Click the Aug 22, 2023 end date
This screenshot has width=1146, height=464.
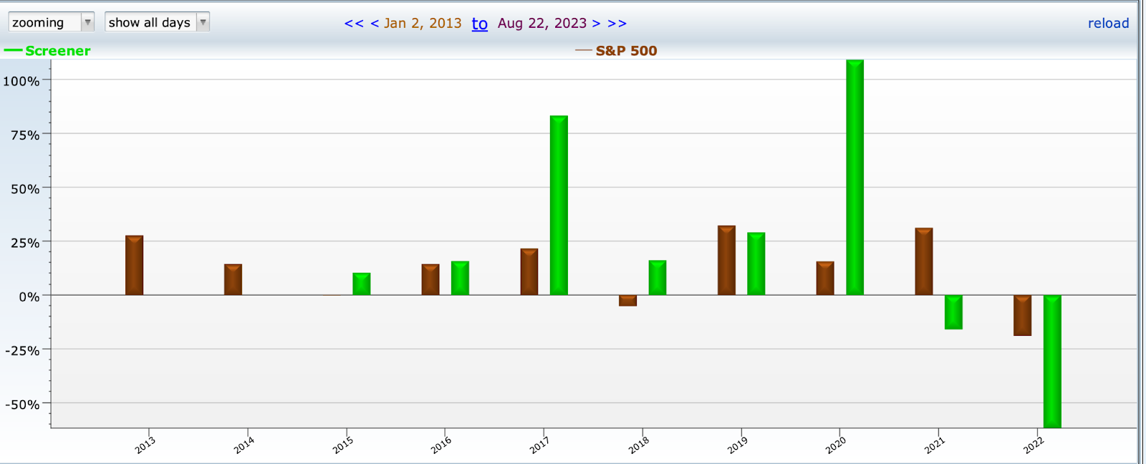tap(542, 23)
